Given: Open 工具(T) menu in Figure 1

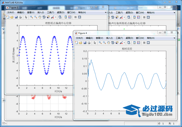Looking at the screenshot, I should [50, 12].
